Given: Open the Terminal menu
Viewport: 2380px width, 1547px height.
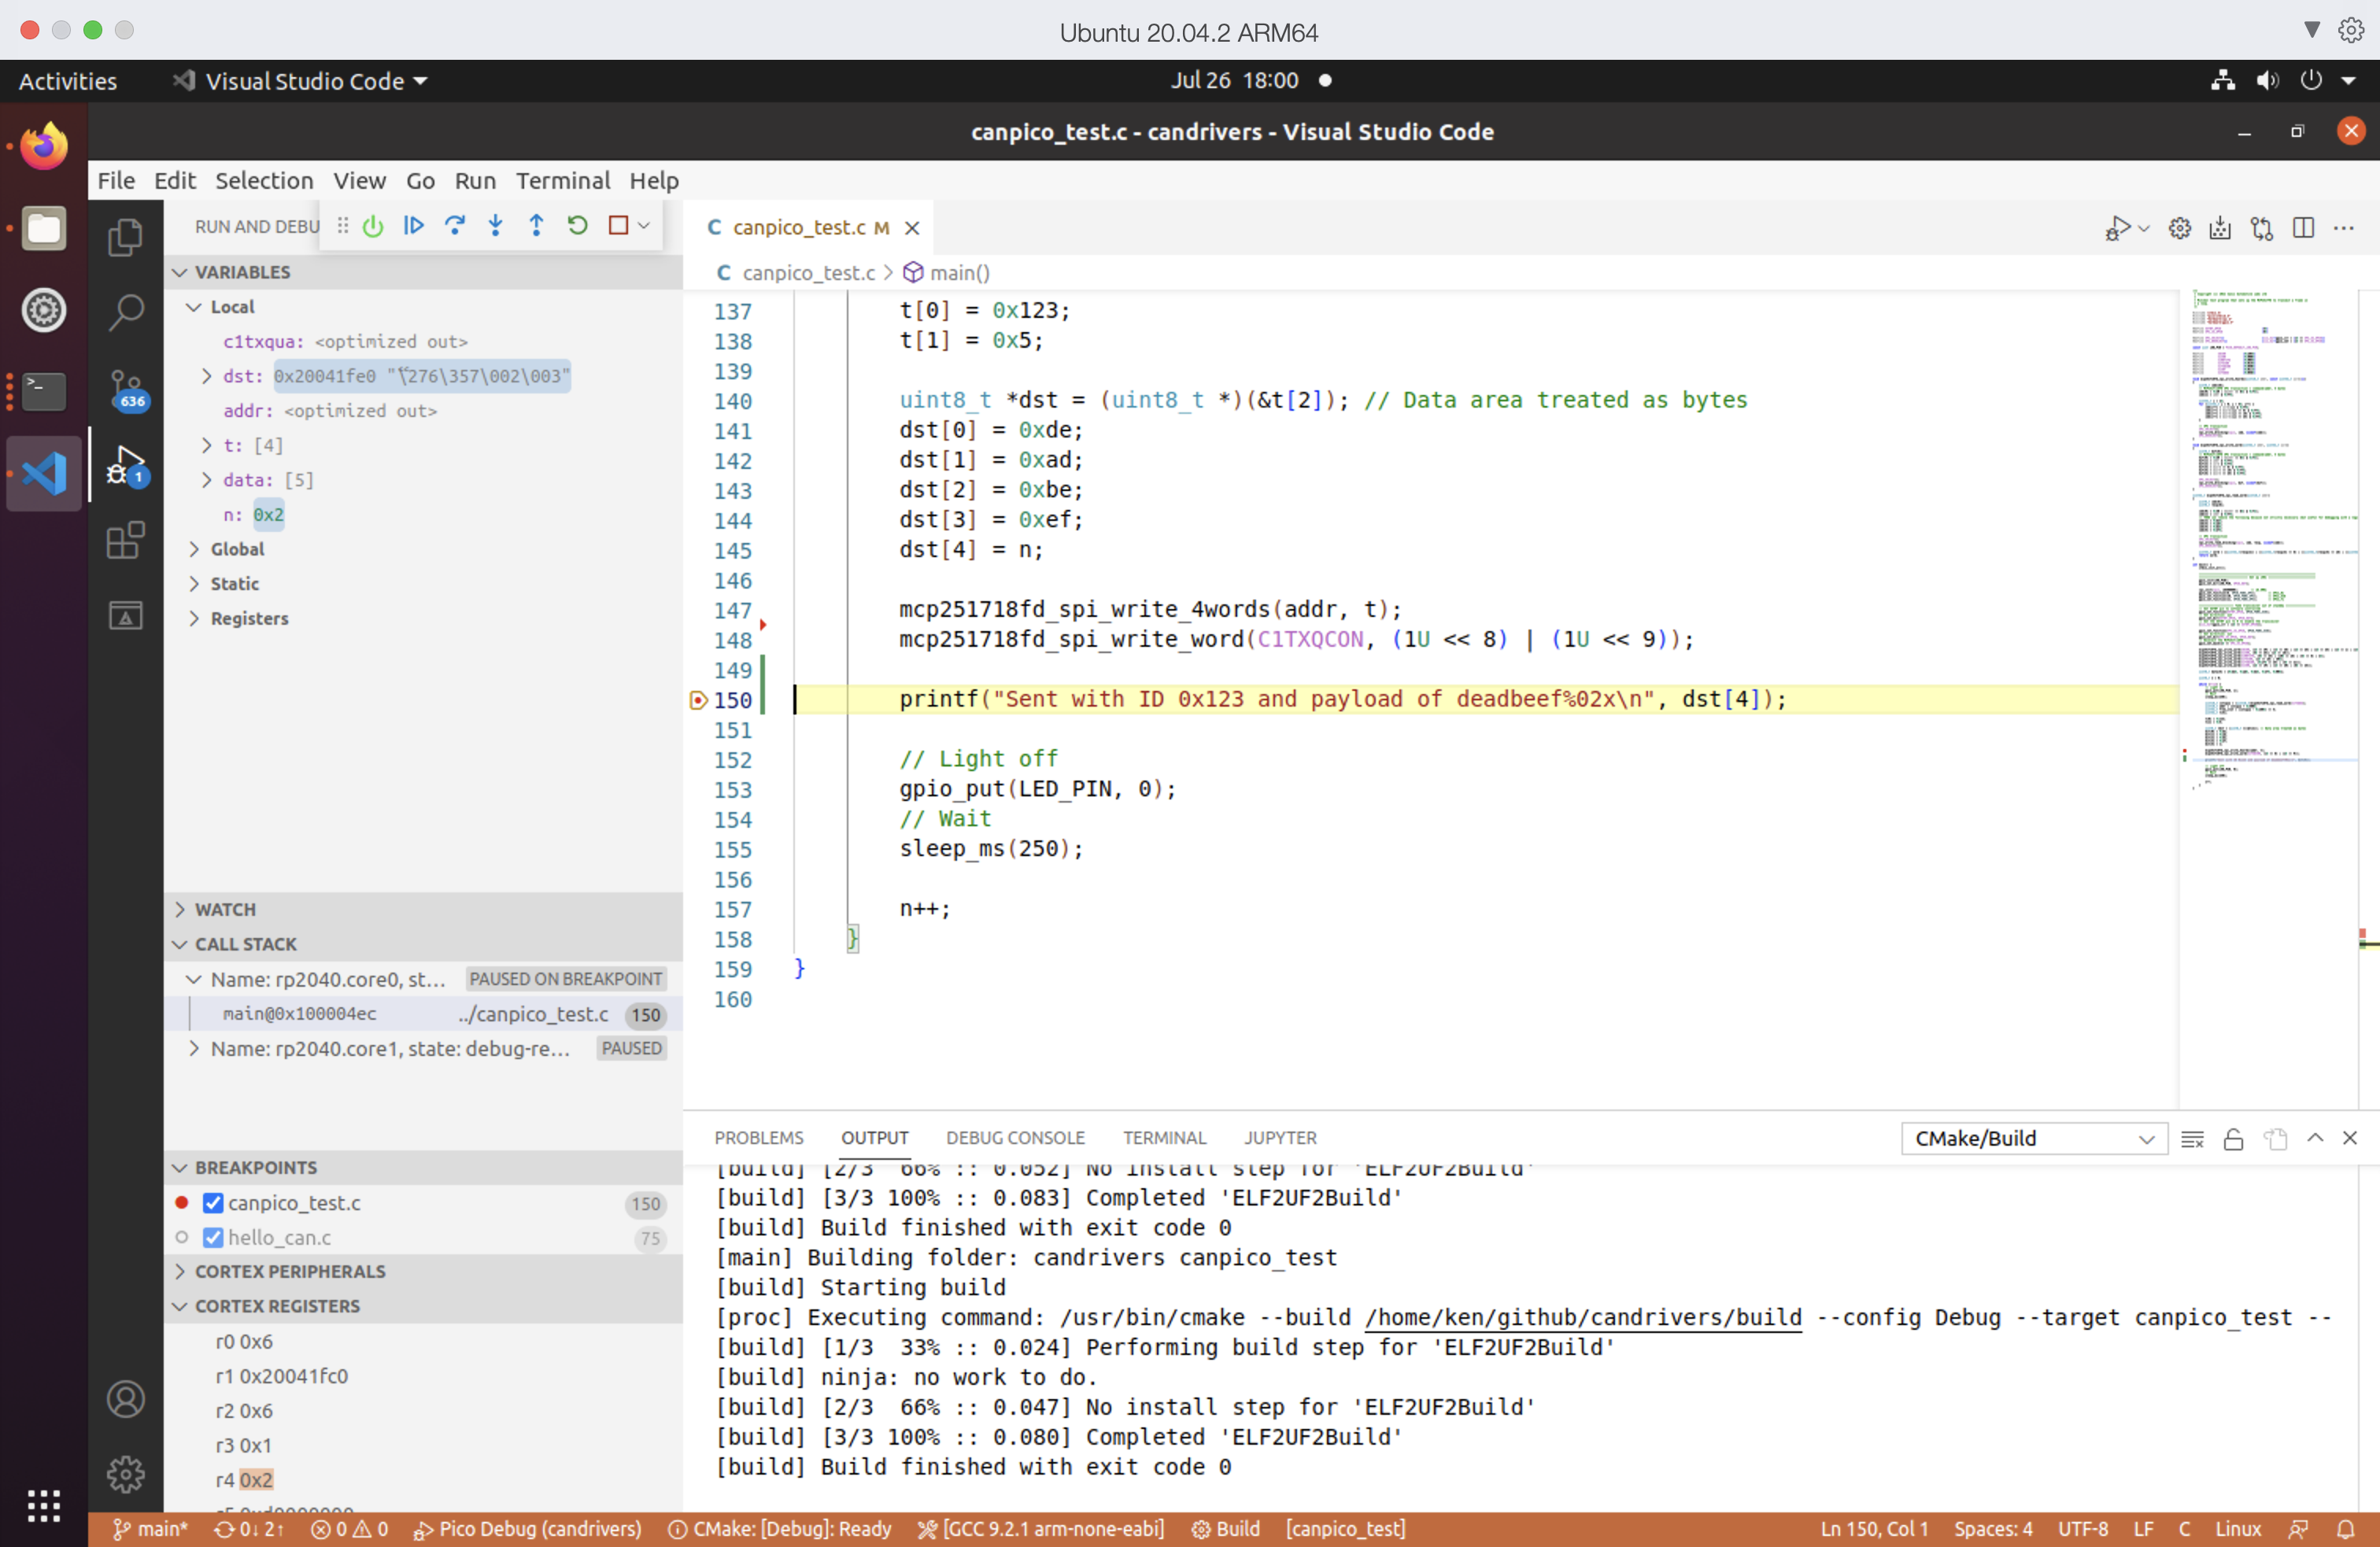Looking at the screenshot, I should (563, 181).
